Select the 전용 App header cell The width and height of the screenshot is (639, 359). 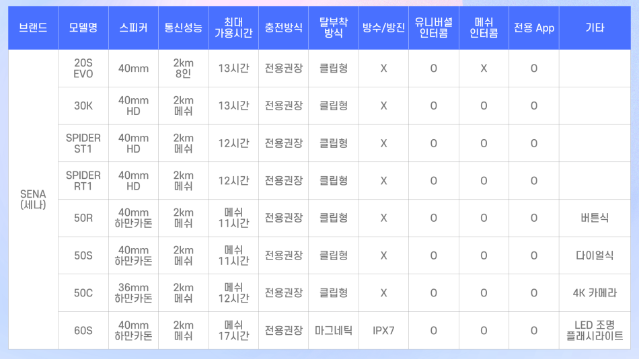point(533,28)
